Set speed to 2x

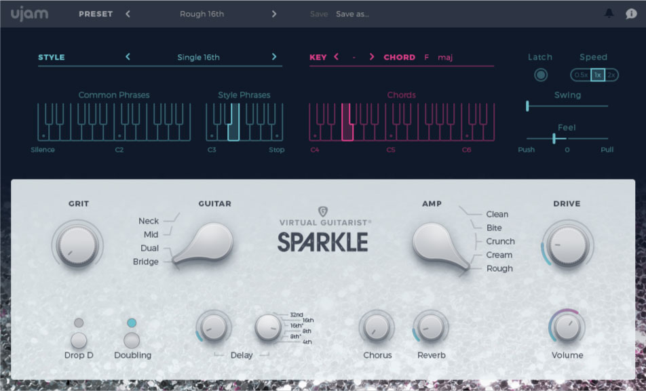click(611, 75)
